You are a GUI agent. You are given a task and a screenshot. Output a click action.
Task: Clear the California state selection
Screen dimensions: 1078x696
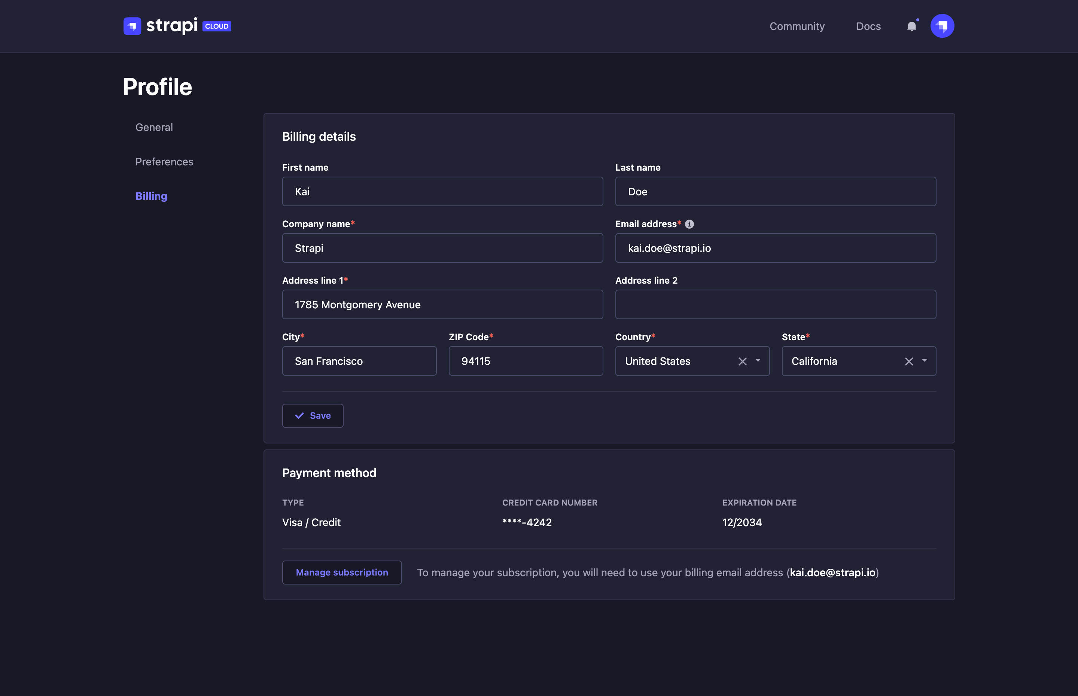click(x=909, y=361)
